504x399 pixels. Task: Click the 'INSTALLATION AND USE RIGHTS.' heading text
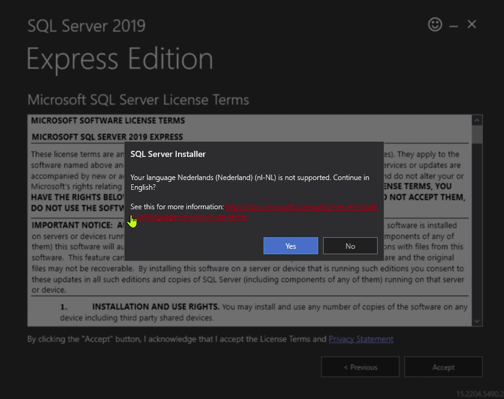156,307
